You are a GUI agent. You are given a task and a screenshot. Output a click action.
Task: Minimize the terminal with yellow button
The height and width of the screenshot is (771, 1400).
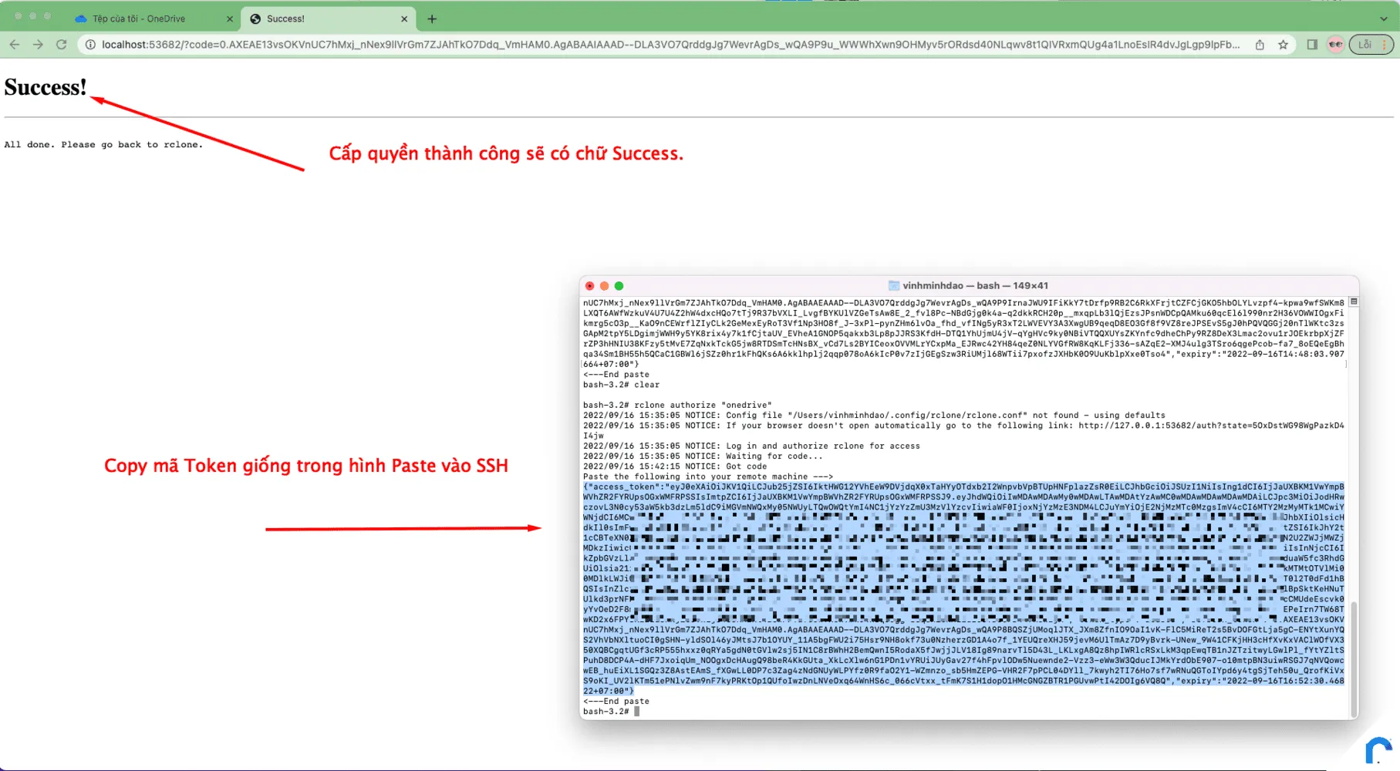tap(605, 285)
